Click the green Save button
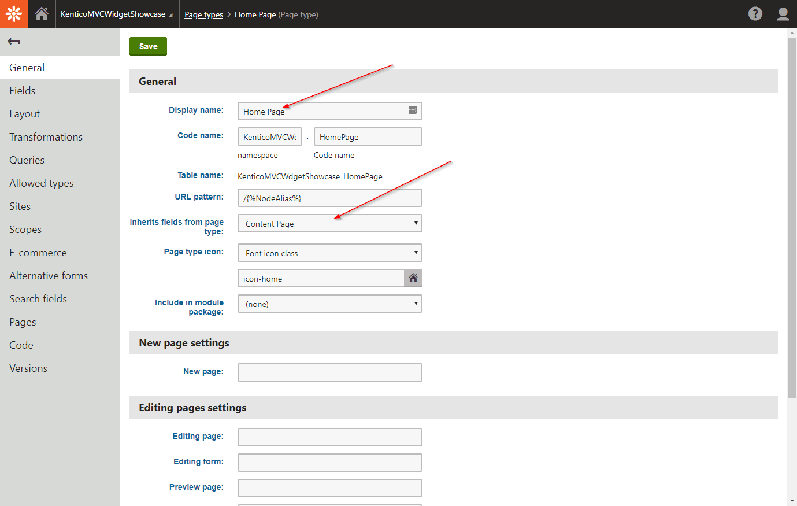Image resolution: width=797 pixels, height=506 pixels. click(x=148, y=46)
